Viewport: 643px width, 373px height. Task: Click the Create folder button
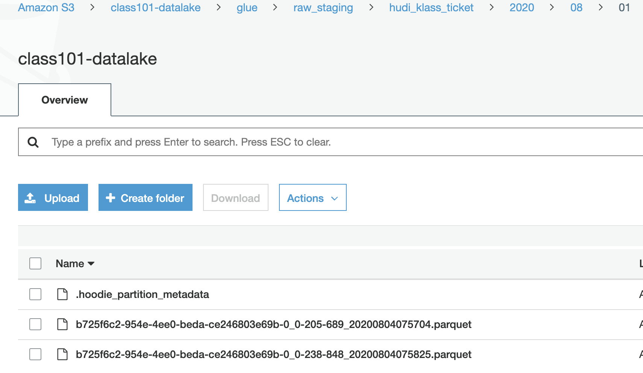point(146,197)
